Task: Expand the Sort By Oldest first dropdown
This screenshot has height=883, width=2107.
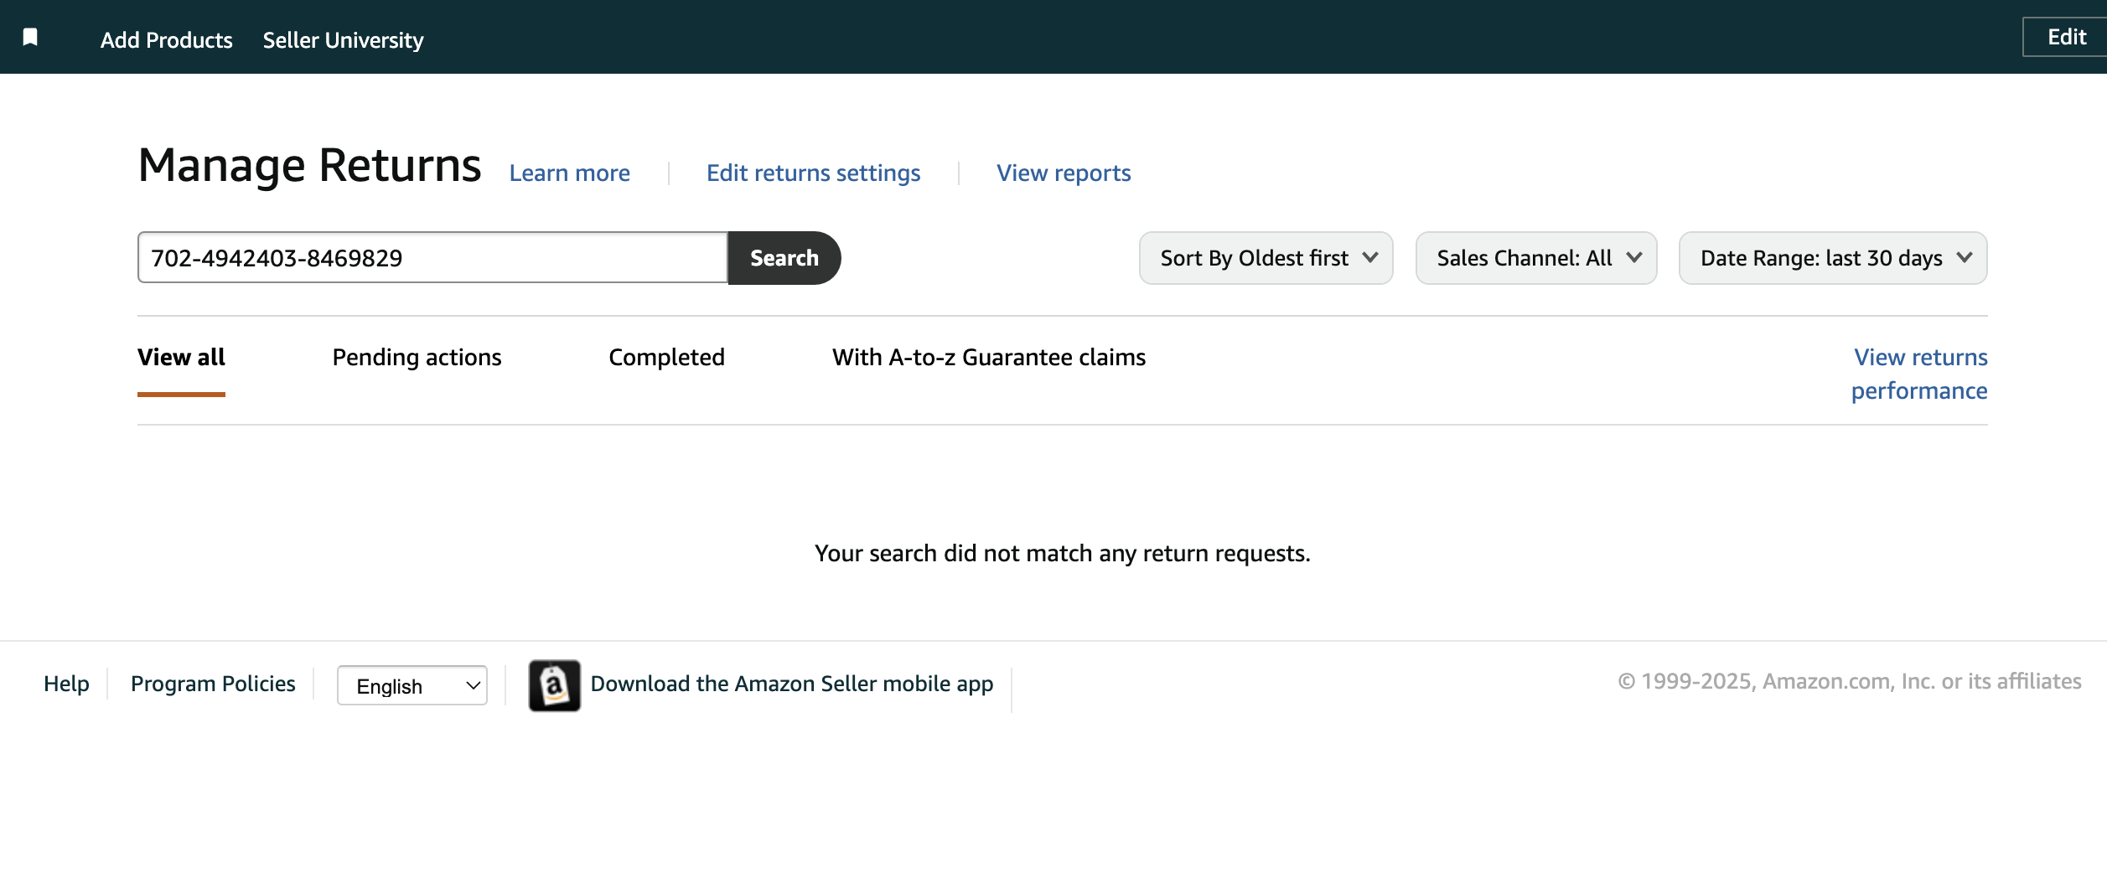Action: click(1266, 257)
